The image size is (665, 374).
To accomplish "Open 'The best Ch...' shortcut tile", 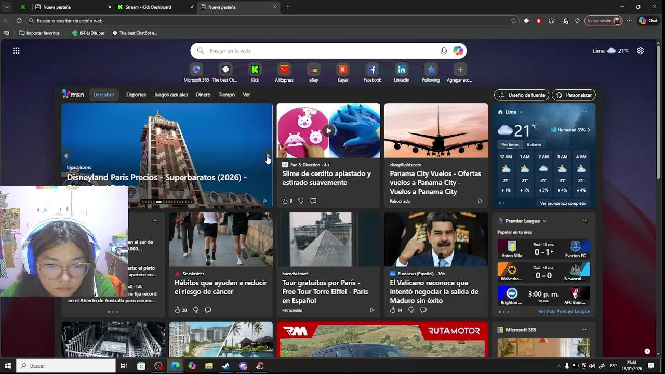I will 225,73.
